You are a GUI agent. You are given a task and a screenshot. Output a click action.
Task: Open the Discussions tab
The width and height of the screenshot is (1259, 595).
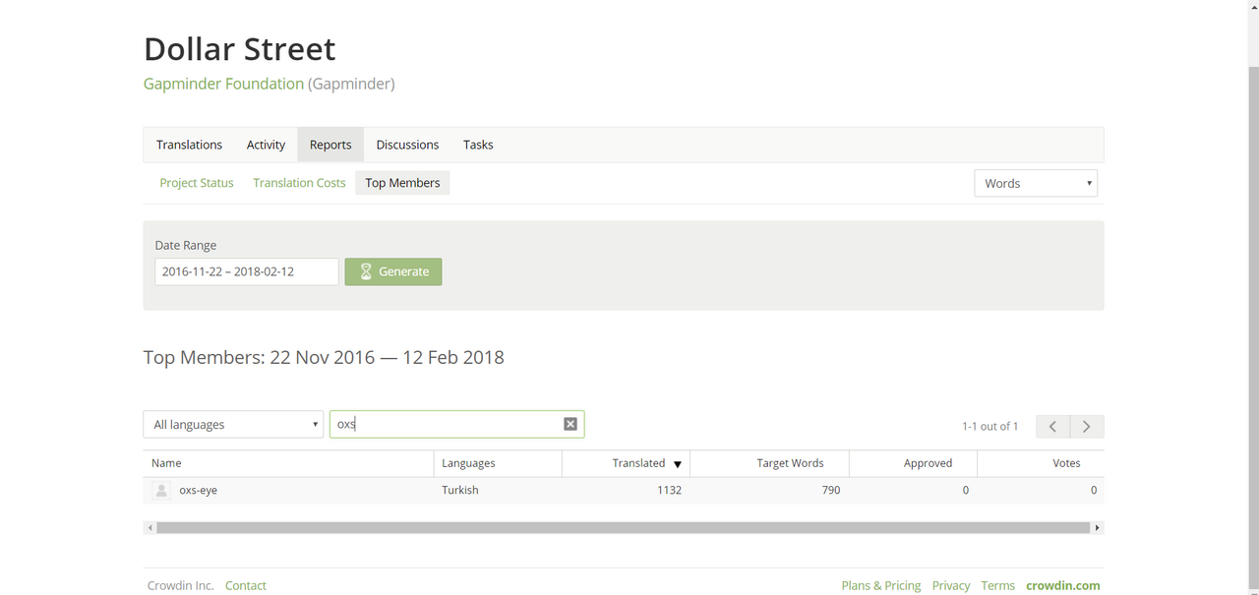point(407,145)
